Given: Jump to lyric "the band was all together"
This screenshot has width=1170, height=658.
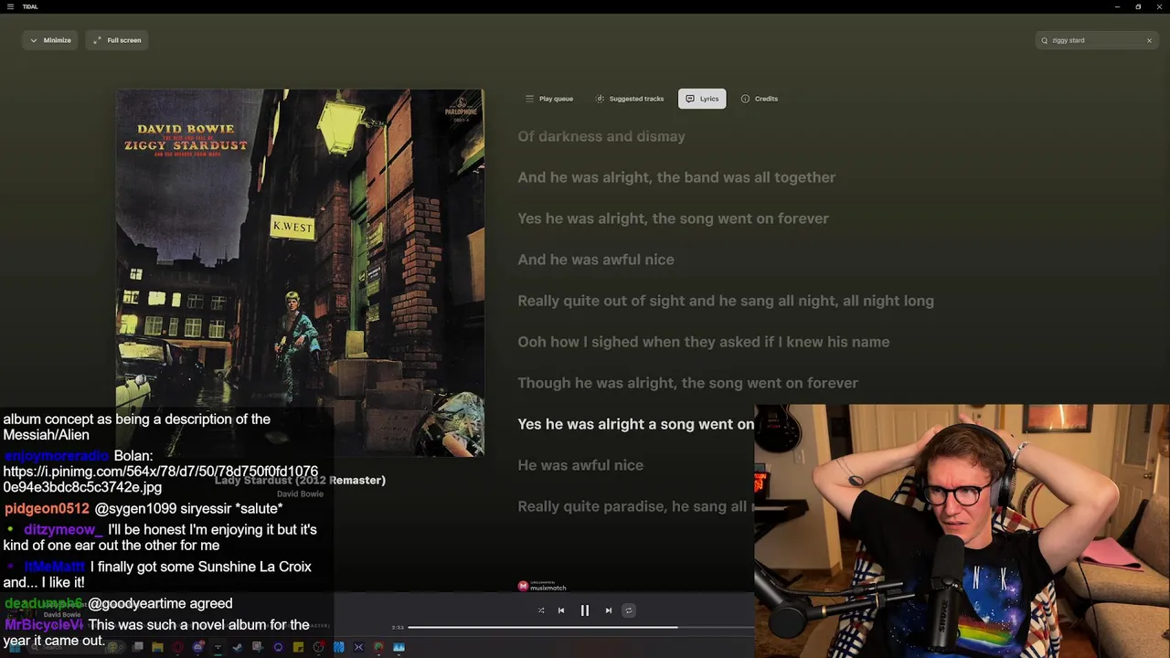Looking at the screenshot, I should (746, 177).
